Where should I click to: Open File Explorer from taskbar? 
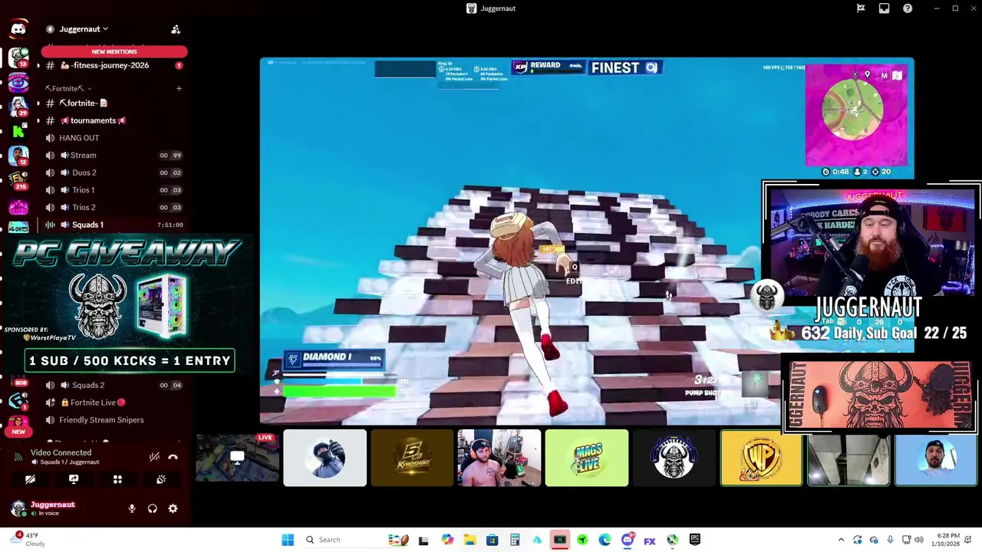pyautogui.click(x=470, y=540)
